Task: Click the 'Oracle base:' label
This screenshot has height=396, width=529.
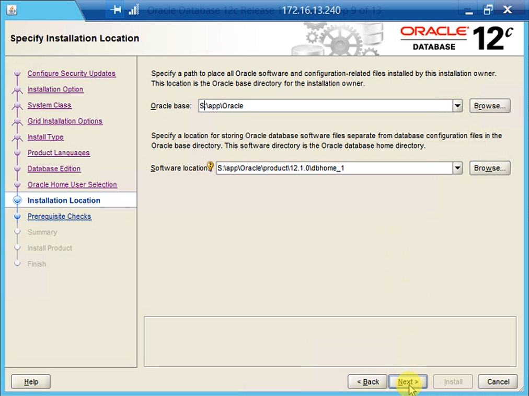Action: pyautogui.click(x=171, y=106)
